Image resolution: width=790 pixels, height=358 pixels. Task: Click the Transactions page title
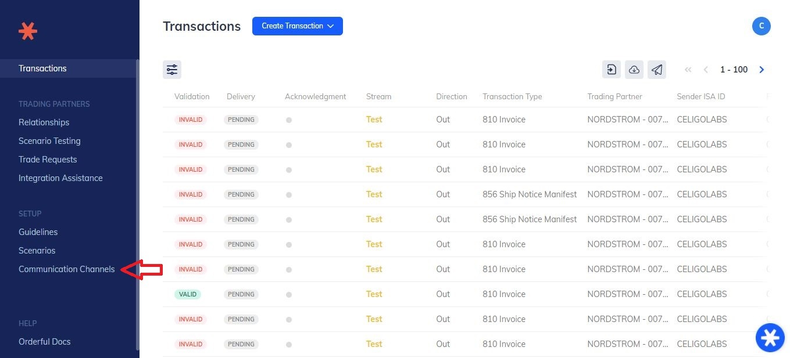[x=202, y=26]
